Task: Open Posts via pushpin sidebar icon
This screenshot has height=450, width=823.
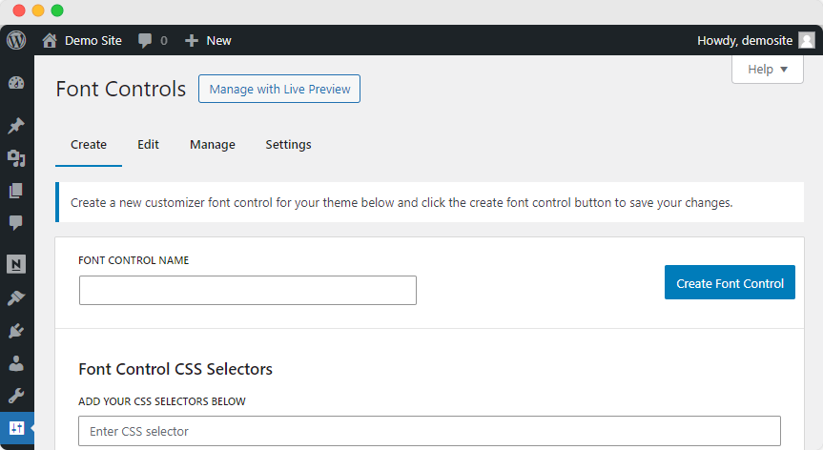Action: [x=16, y=125]
